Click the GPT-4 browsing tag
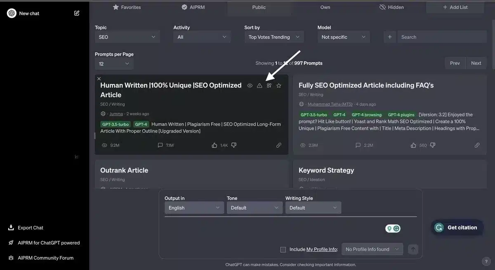The height and width of the screenshot is (270, 495). click(367, 115)
